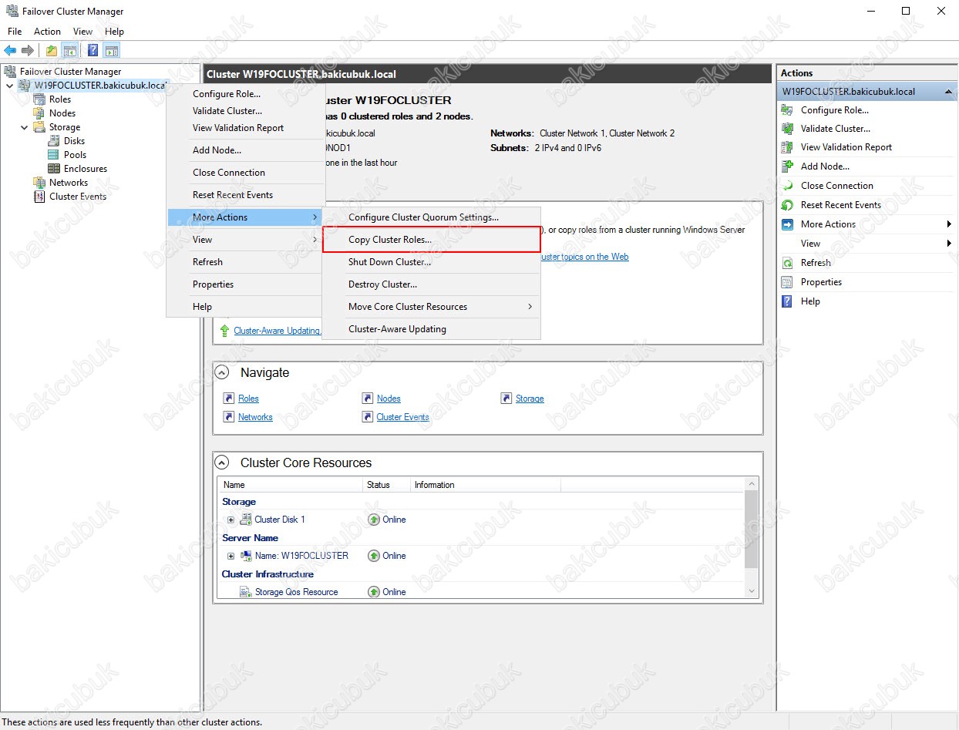959x730 pixels.
Task: Click Validate Cluster icon in Actions pane
Action: click(787, 129)
